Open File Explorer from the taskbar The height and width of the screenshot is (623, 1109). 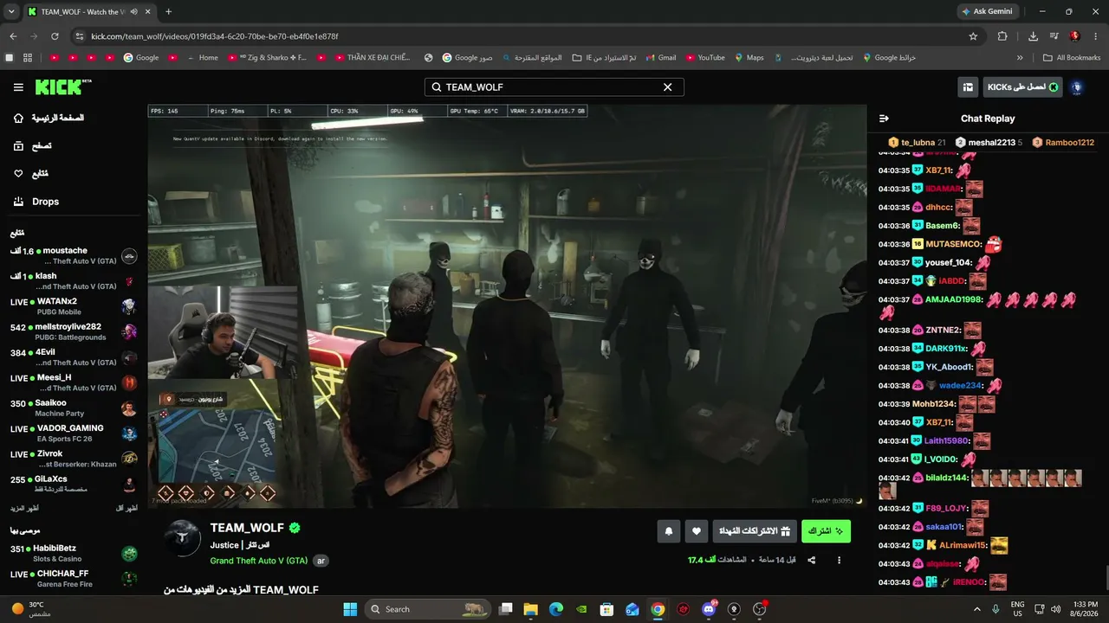click(x=530, y=609)
